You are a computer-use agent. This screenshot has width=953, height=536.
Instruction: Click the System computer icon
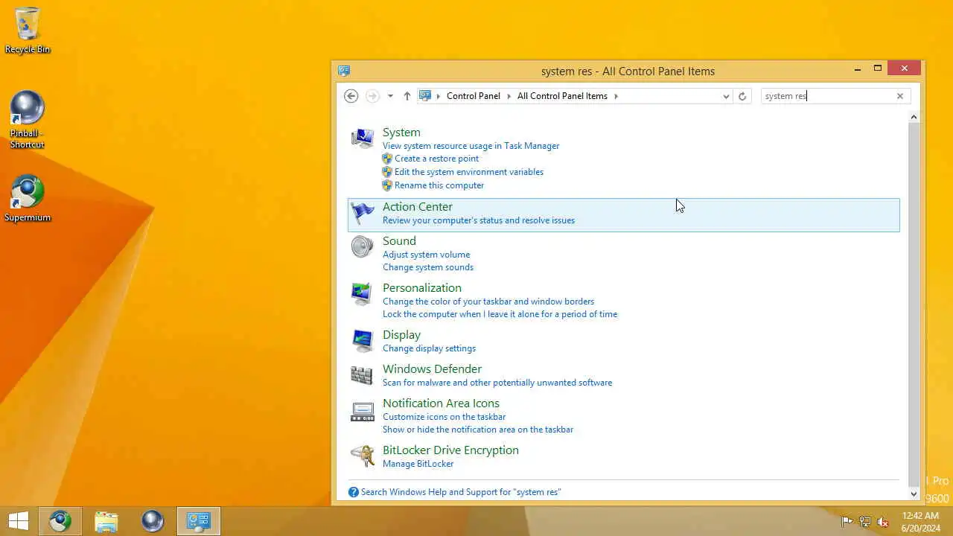pos(363,138)
